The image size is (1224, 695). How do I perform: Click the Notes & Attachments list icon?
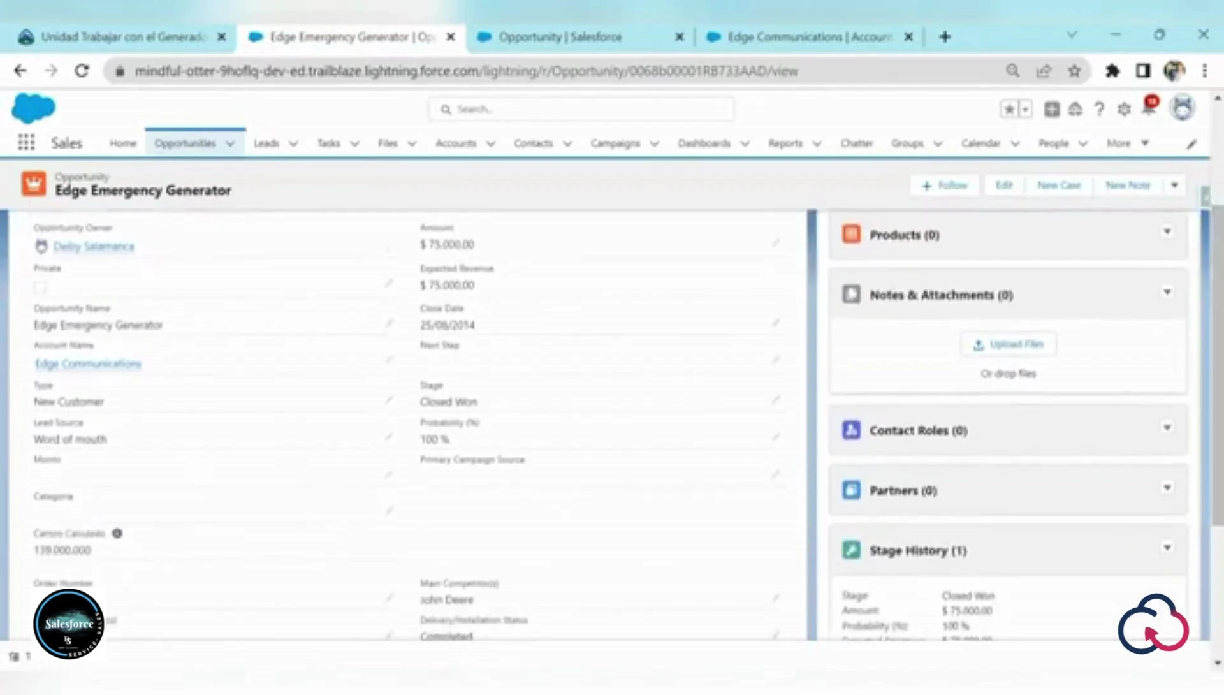851,294
